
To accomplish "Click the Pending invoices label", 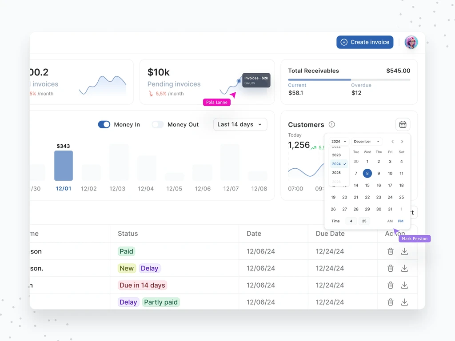I will click(174, 84).
